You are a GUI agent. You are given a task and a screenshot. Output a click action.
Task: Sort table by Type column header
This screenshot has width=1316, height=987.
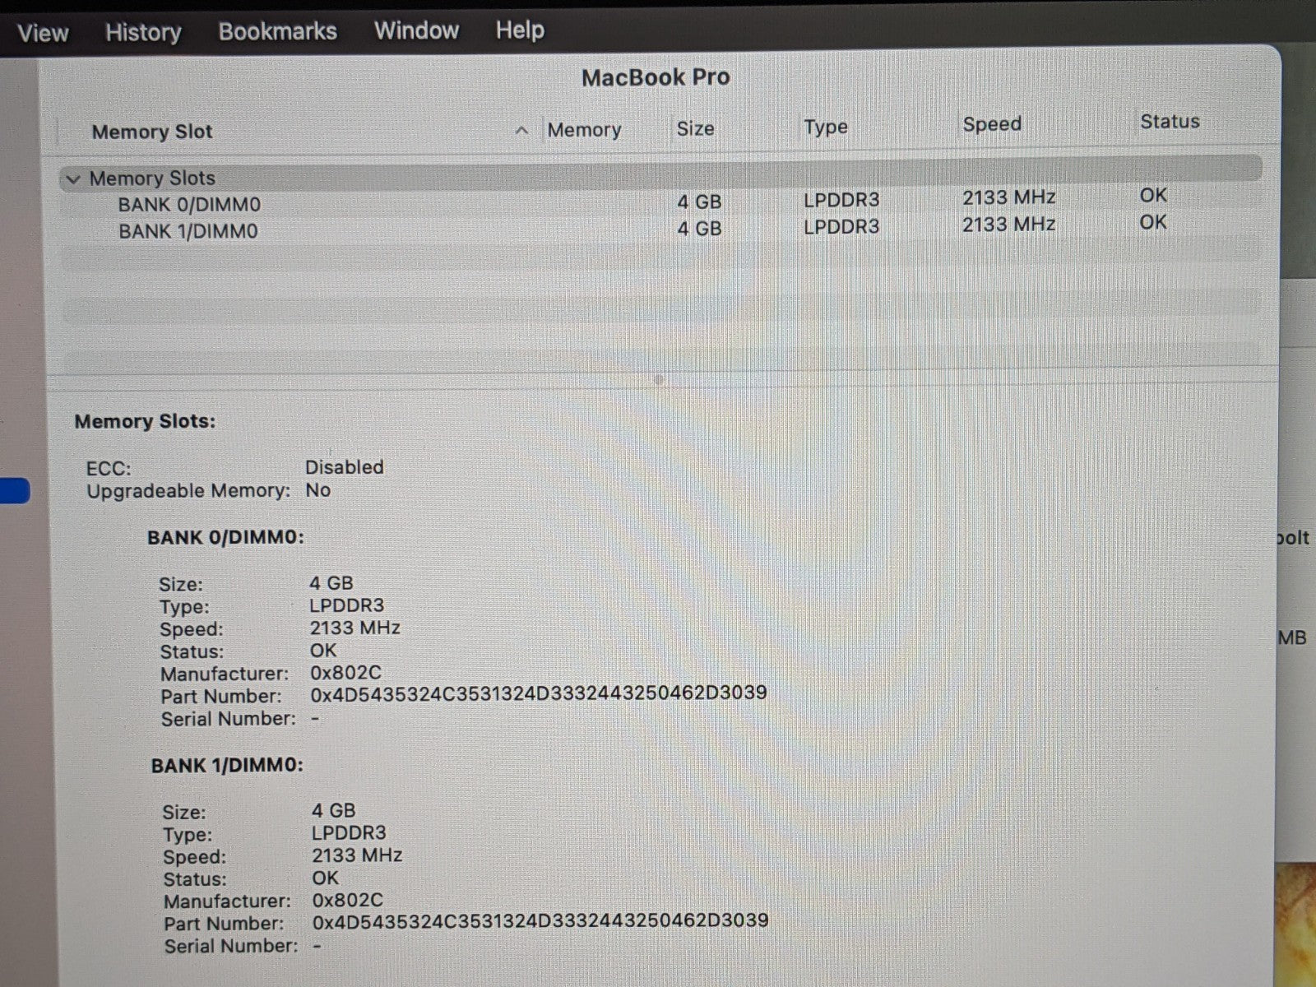(825, 127)
